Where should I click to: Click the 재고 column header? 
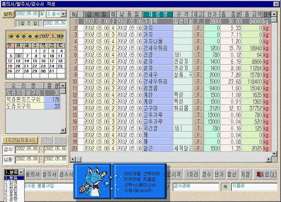click(198, 14)
